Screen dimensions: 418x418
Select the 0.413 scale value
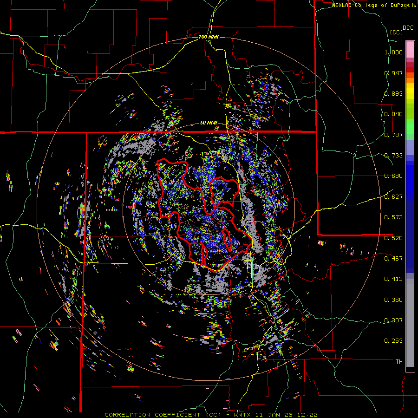[393, 279]
